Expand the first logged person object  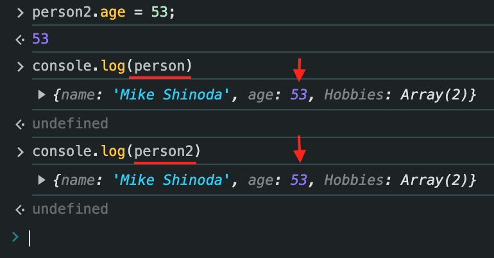pyautogui.click(x=42, y=95)
